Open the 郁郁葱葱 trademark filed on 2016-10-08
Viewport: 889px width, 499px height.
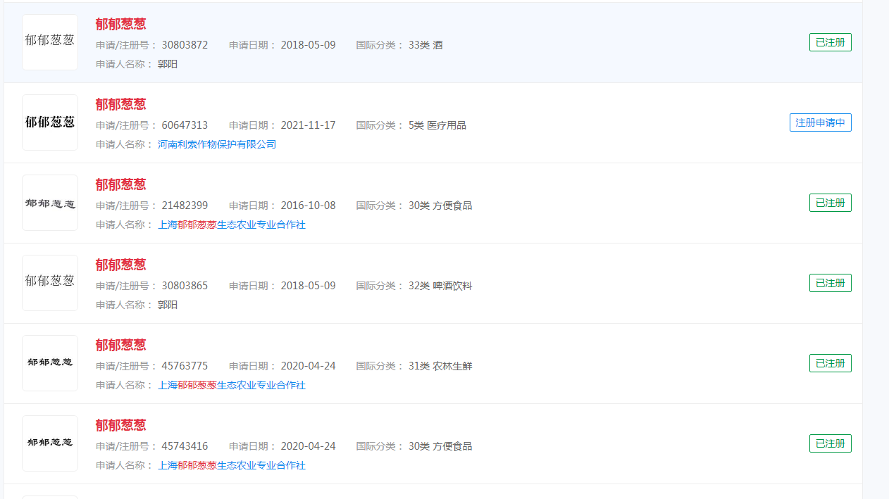(x=120, y=184)
